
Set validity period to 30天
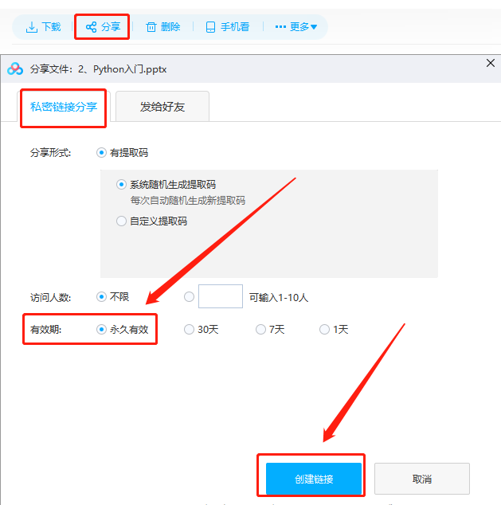click(189, 329)
